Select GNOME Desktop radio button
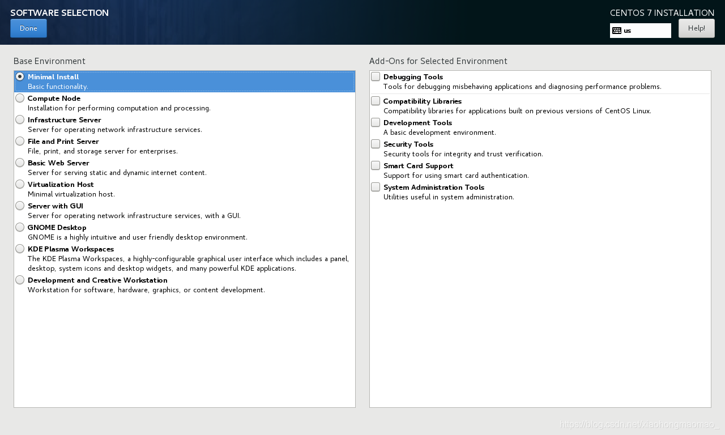725x435 pixels. tap(20, 227)
